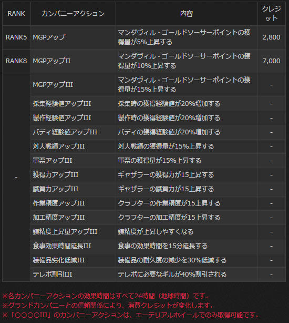Click クラフターの作業精度が15上昇する text
The height and width of the screenshot is (323, 289).
pyautogui.click(x=169, y=203)
